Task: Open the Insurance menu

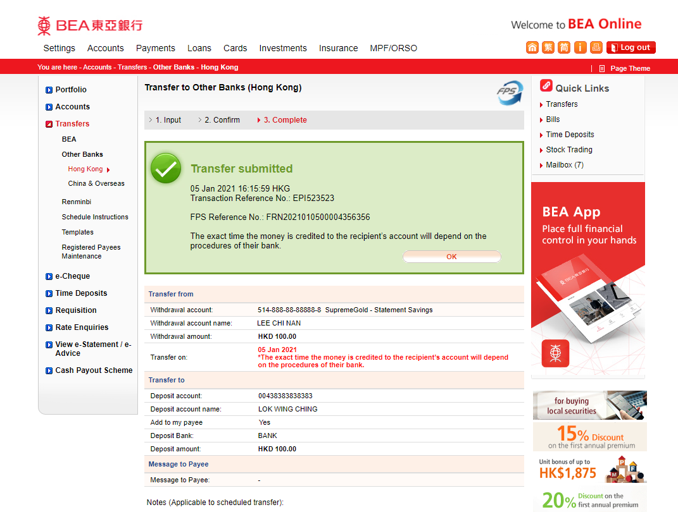Action: tap(339, 48)
